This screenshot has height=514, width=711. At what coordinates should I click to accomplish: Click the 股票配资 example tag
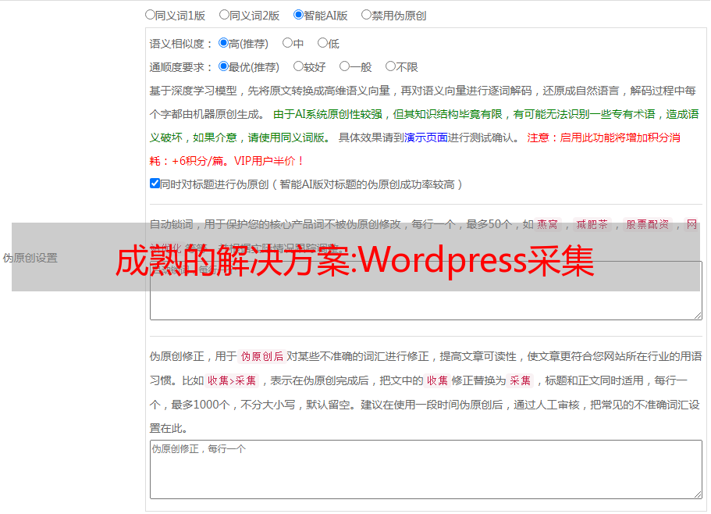click(x=648, y=224)
